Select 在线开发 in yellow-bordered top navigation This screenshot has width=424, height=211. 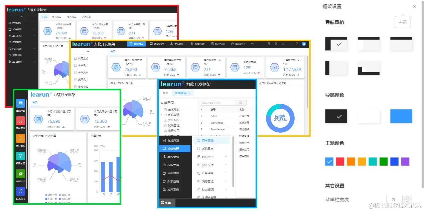136,44
